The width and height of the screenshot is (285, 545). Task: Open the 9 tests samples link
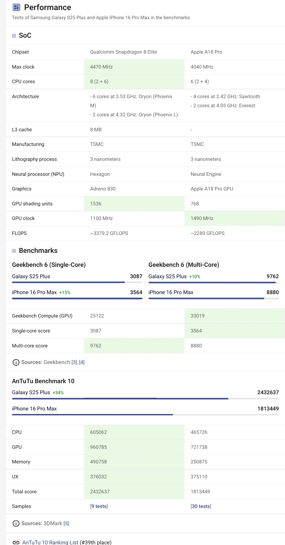[x=99, y=506]
